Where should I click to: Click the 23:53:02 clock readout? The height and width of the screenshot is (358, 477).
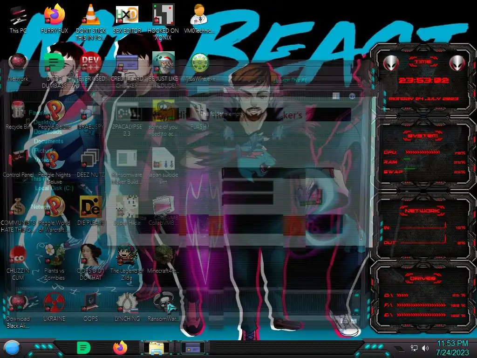point(423,80)
